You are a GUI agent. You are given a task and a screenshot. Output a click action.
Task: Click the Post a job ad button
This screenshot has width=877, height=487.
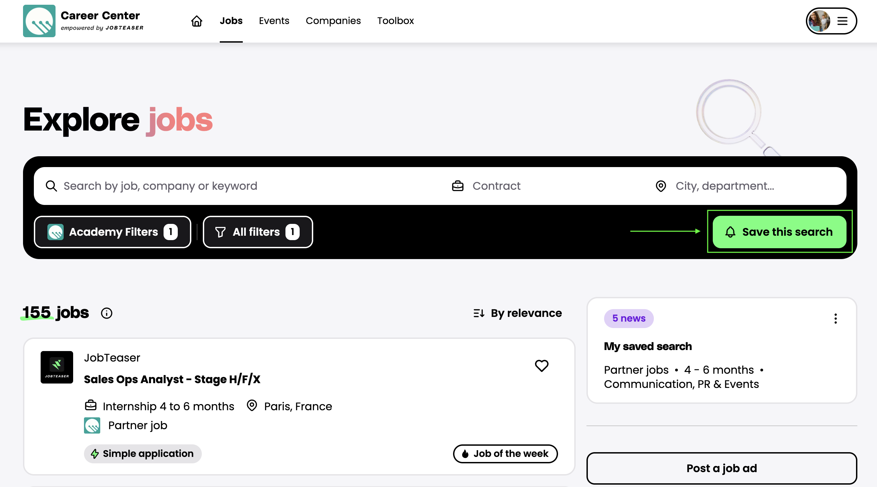[722, 468]
